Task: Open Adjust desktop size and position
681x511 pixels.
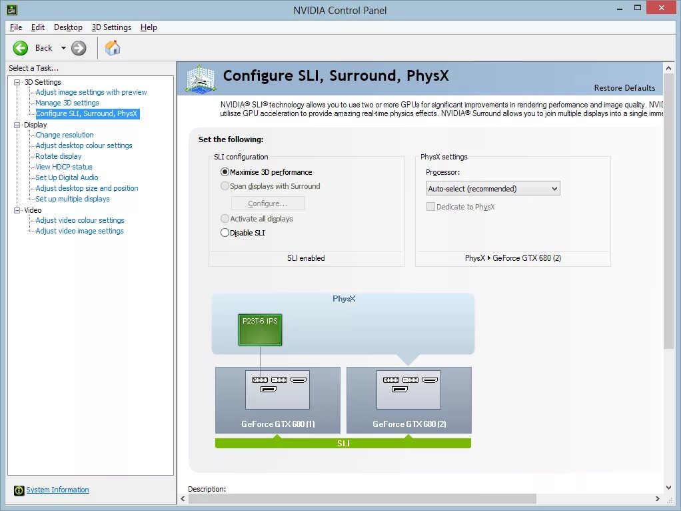Action: click(x=87, y=188)
